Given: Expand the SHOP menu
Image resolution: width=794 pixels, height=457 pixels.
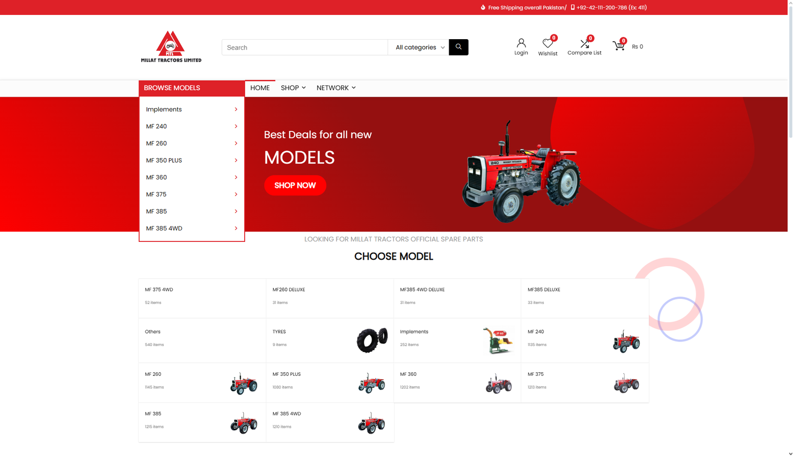Looking at the screenshot, I should (293, 88).
